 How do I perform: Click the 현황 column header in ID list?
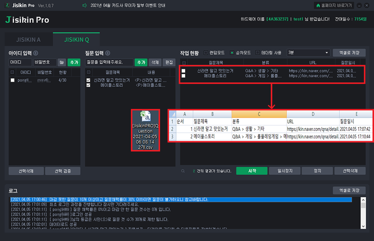(63, 72)
